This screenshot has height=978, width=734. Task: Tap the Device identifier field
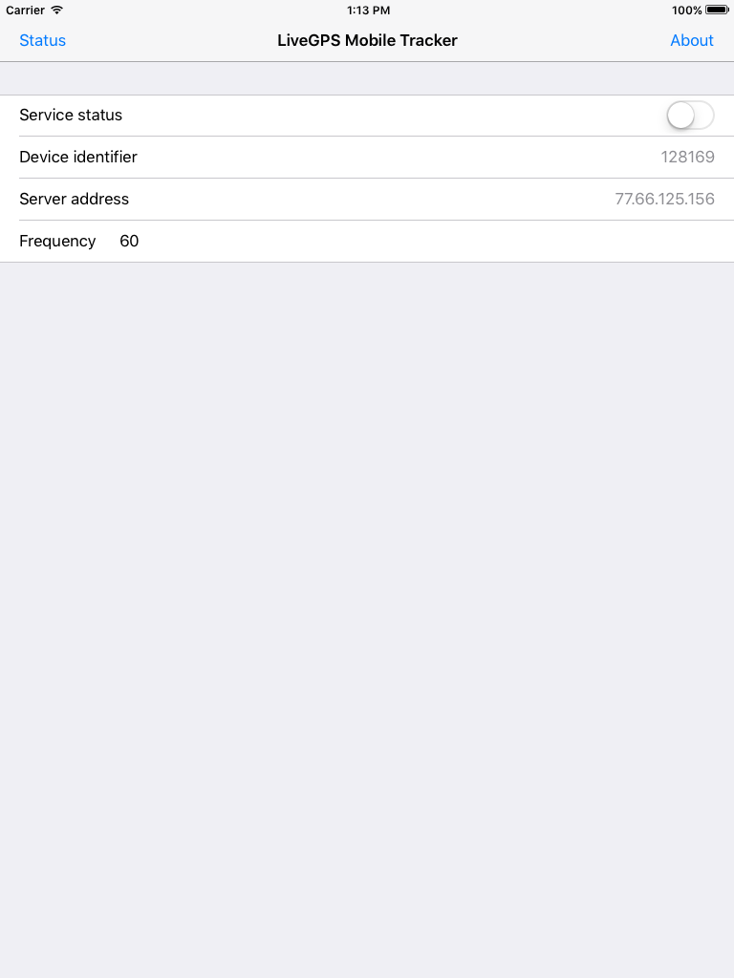point(78,157)
